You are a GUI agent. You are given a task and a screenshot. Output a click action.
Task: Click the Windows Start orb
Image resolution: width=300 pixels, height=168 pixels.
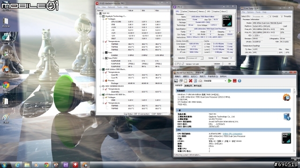point(4,165)
